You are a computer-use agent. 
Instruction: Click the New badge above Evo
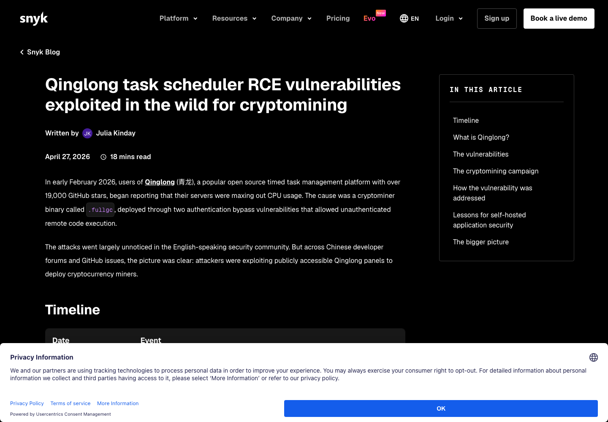[381, 13]
